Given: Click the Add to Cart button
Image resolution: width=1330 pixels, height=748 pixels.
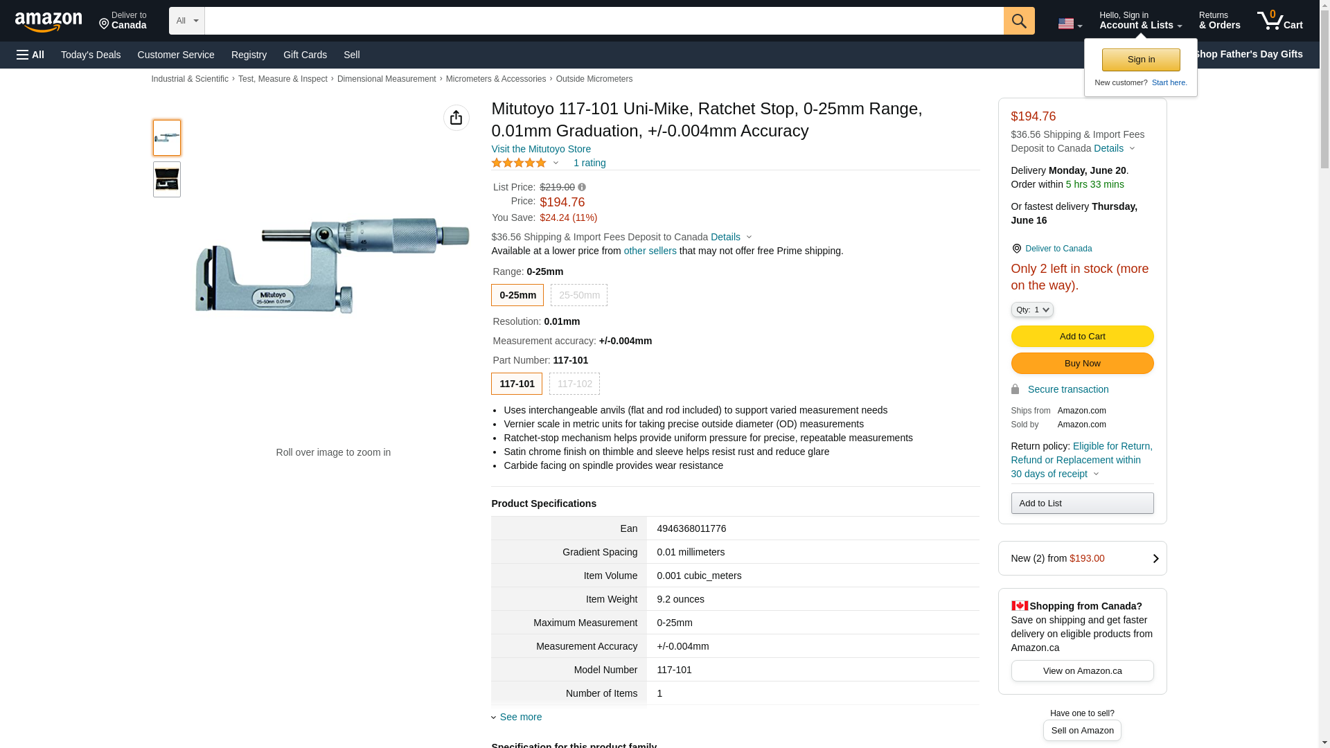Looking at the screenshot, I should [1082, 336].
